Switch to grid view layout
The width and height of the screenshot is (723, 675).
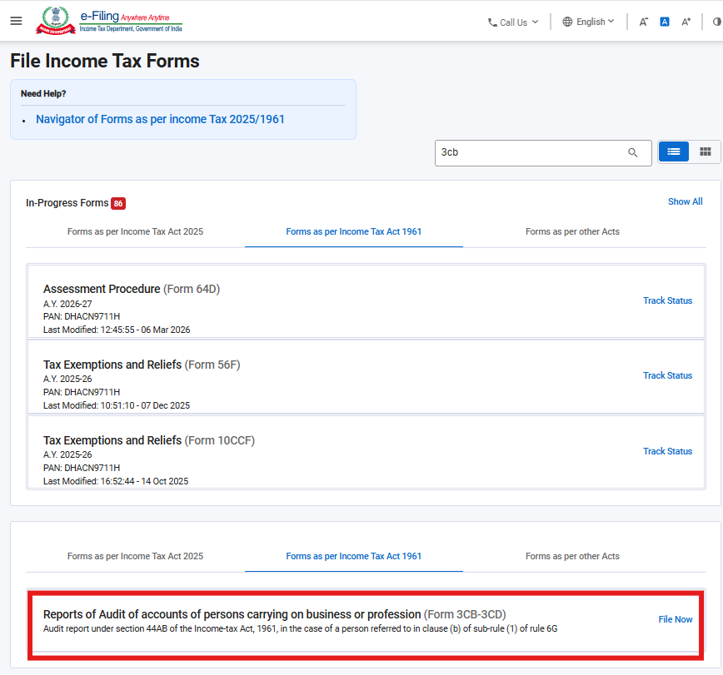click(705, 151)
